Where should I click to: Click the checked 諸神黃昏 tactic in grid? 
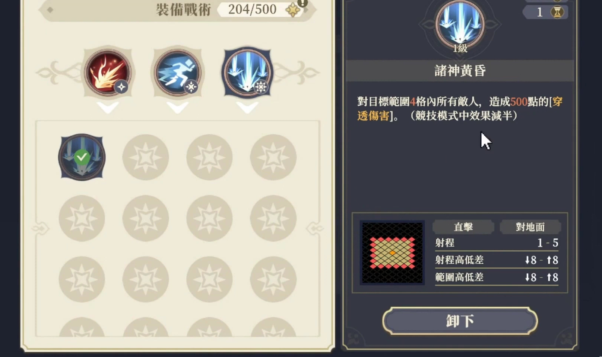(x=82, y=157)
